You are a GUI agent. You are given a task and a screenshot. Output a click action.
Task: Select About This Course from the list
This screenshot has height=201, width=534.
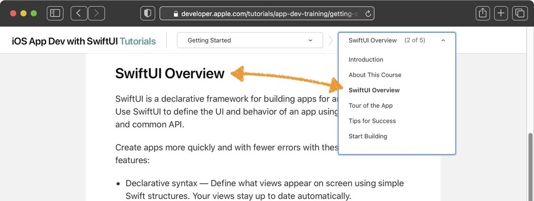coord(375,75)
